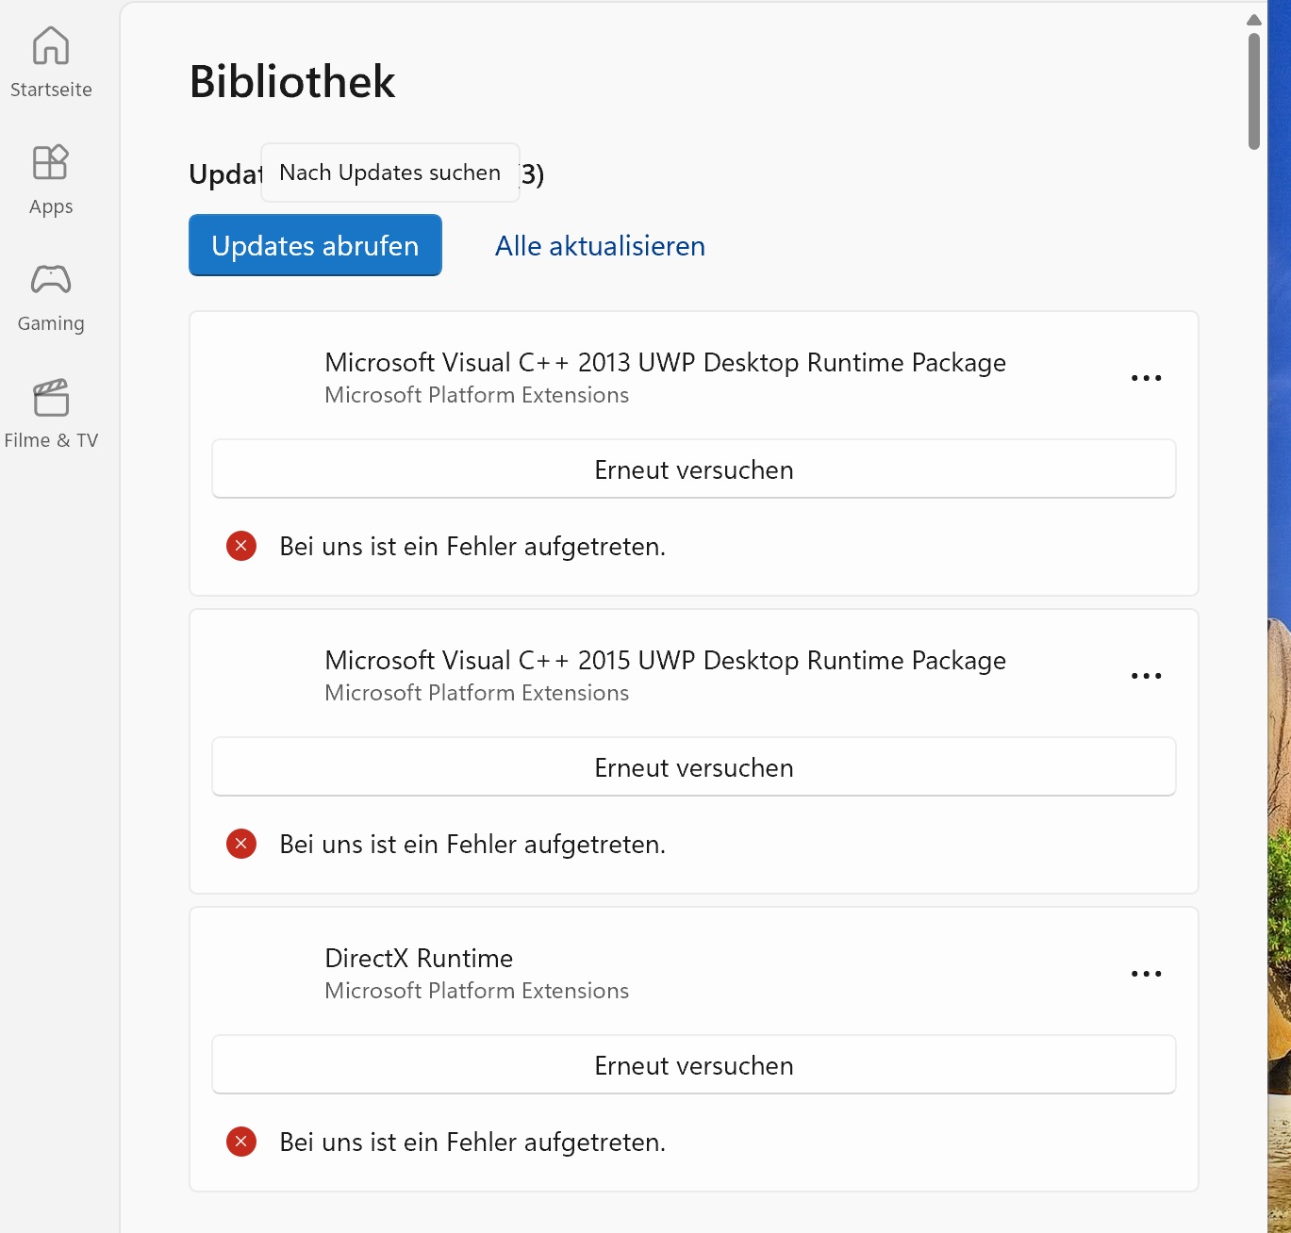
Task: Open the Filme & TV clapperboard icon
Action: 51,397
